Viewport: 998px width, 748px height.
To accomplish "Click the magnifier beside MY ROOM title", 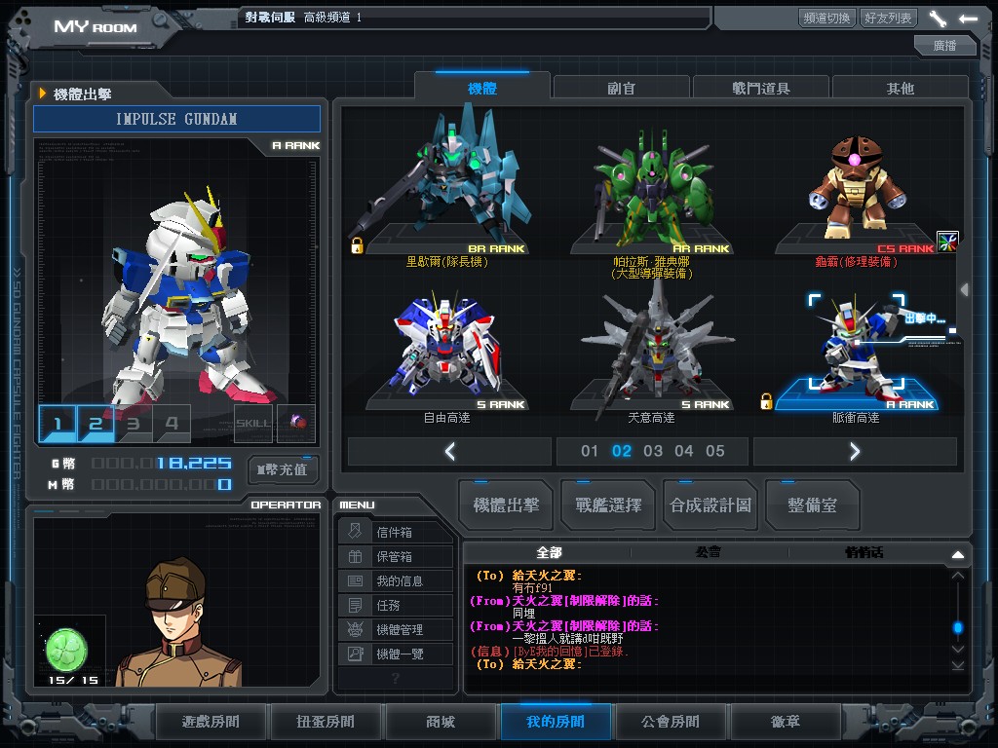I will (x=160, y=21).
